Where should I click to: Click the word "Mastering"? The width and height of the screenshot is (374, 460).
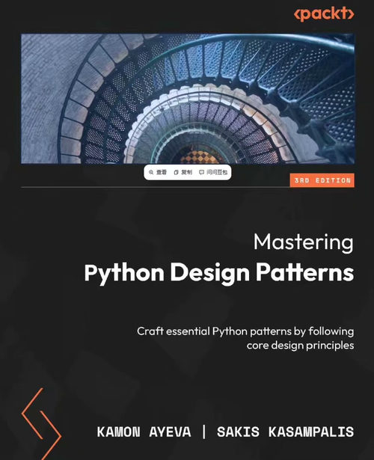click(x=304, y=242)
